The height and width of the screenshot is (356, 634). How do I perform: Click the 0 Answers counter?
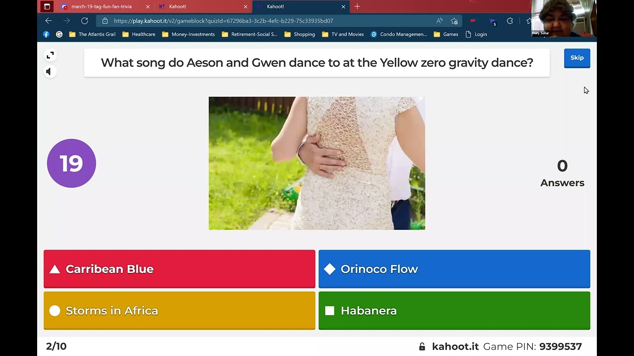tap(562, 173)
